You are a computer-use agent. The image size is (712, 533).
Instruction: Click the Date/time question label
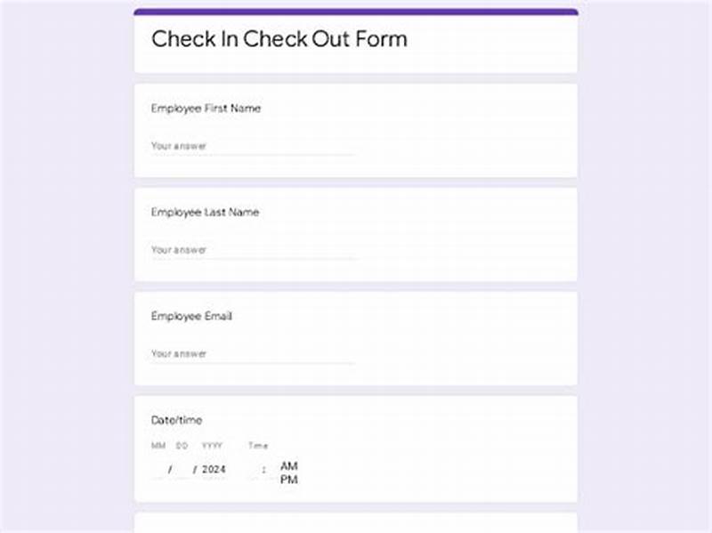[176, 419]
